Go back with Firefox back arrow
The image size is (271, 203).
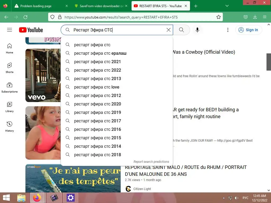pyautogui.click(x=6, y=17)
